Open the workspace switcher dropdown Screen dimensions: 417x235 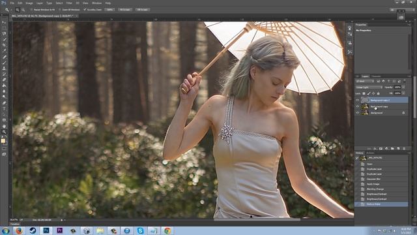[x=402, y=10]
